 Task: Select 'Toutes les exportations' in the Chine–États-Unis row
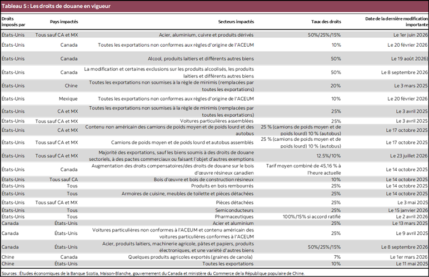pos(228,264)
